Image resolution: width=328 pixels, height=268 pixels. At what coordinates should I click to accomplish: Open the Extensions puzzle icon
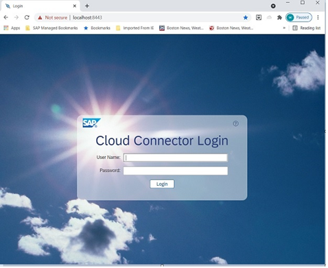[279, 17]
